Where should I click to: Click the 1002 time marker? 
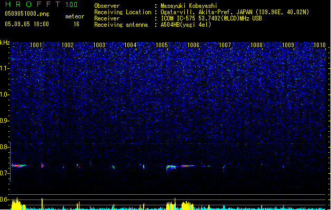(67, 45)
